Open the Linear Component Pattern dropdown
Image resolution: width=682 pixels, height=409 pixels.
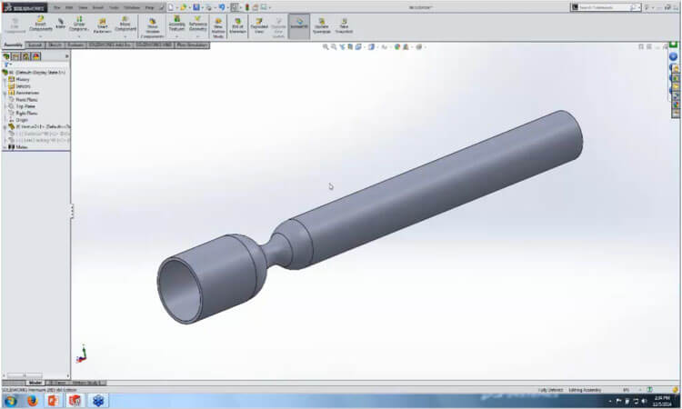point(80,36)
